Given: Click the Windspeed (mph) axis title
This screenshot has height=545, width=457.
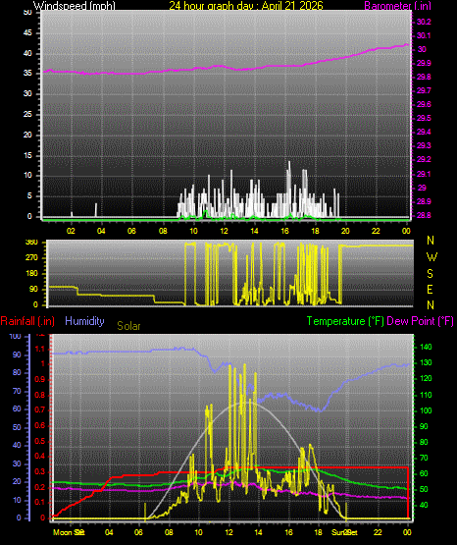Looking at the screenshot, I should (x=75, y=6).
